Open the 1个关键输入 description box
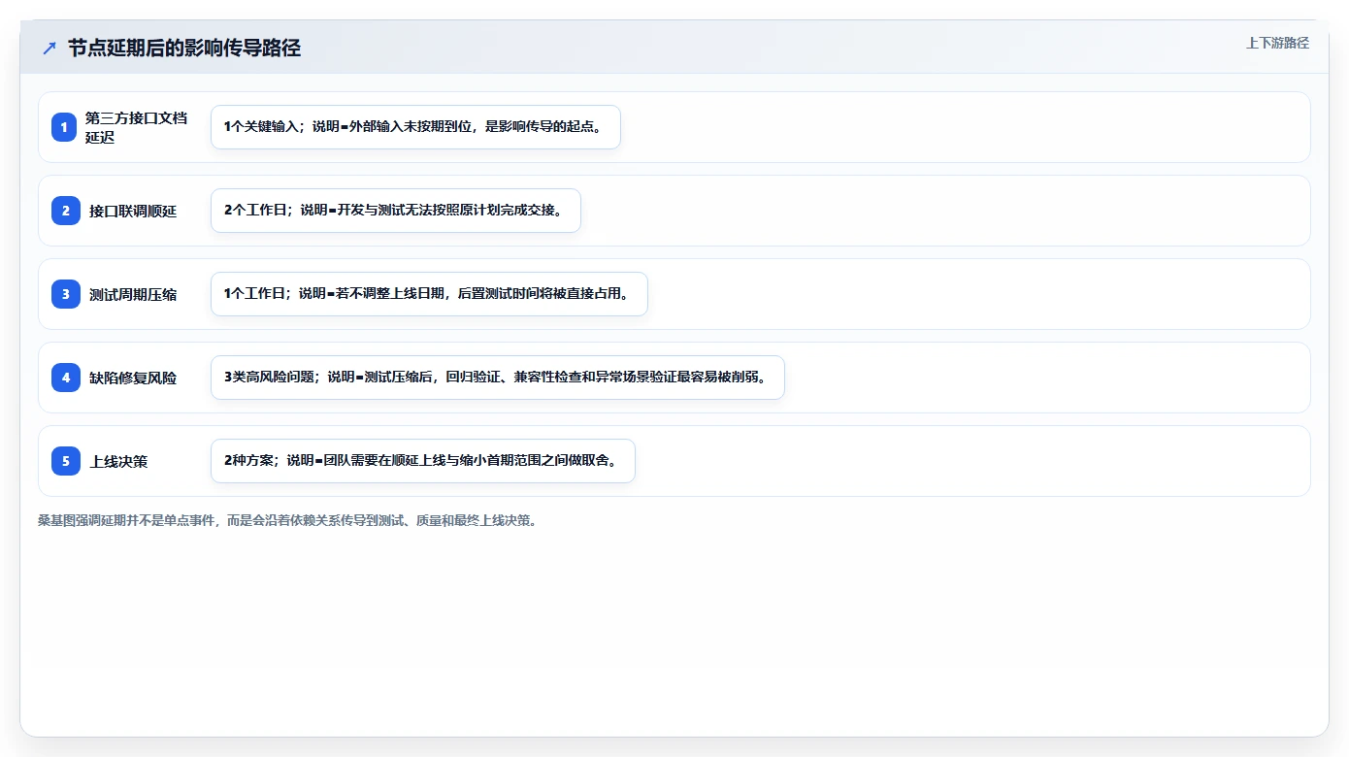1349x757 pixels. [x=415, y=127]
